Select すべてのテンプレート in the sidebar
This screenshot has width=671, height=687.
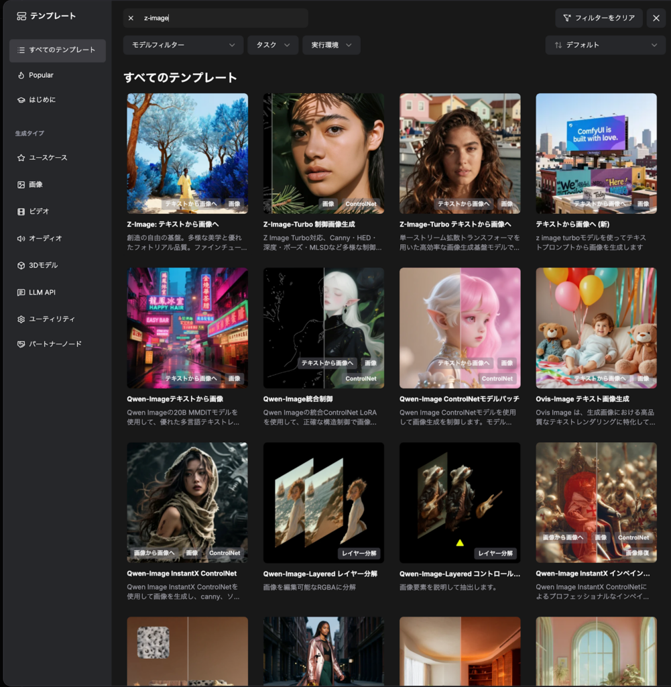(58, 50)
